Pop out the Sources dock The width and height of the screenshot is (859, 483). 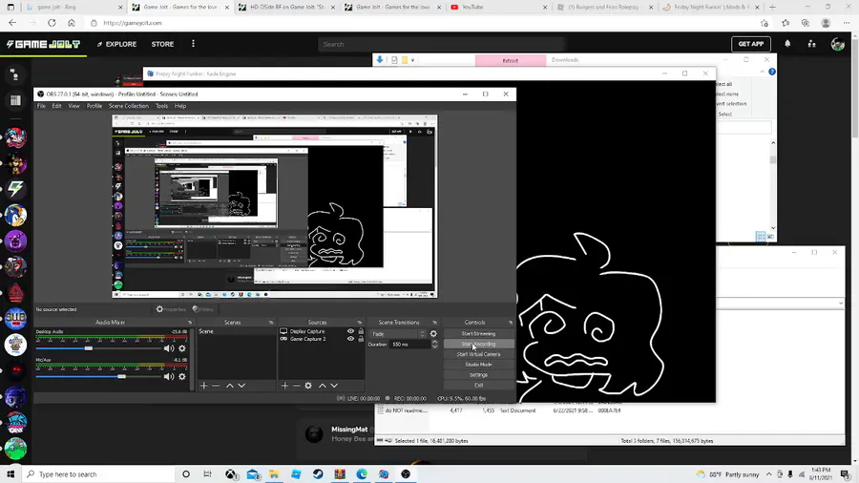tap(360, 323)
